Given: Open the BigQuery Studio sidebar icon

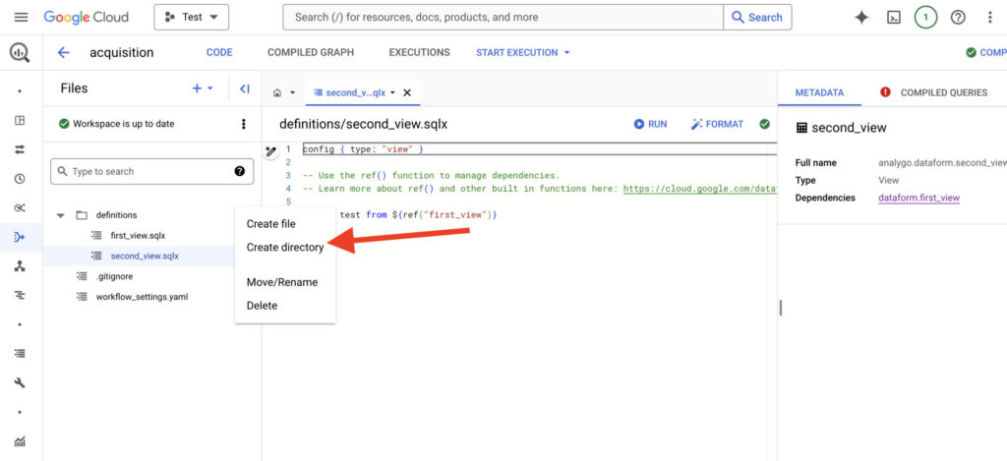Looking at the screenshot, I should (20, 120).
